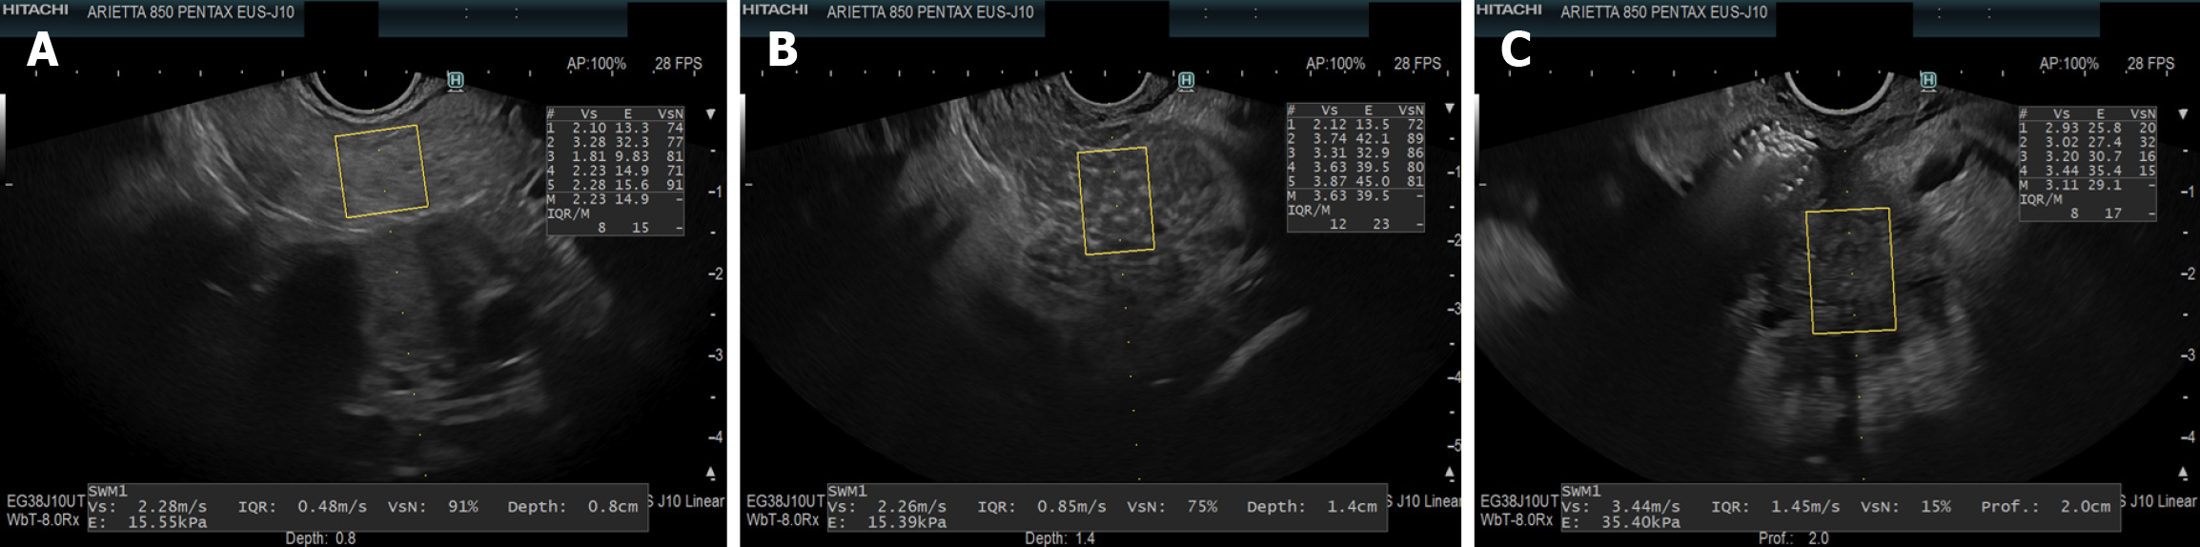This screenshot has height=547, width=2200.
Task: Click the H probe marker in panel B
Action: coord(1186,81)
